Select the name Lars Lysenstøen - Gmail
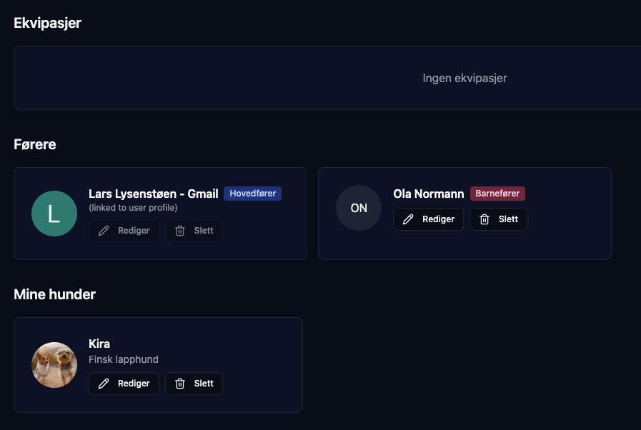This screenshot has width=641, height=430. coord(154,194)
